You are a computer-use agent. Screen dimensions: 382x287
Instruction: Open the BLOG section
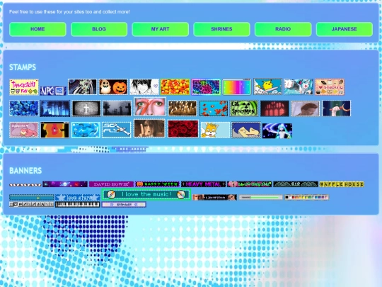(99, 29)
